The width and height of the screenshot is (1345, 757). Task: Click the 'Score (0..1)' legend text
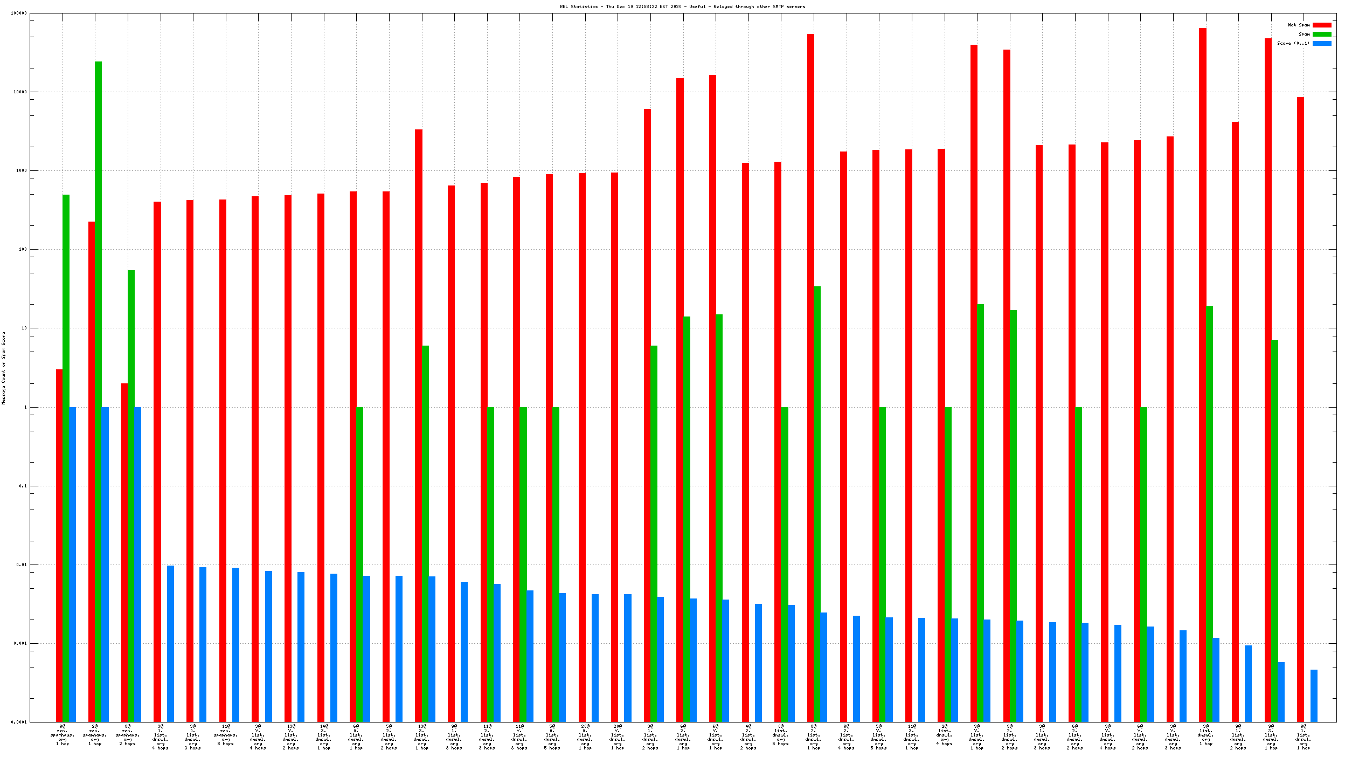pyautogui.click(x=1293, y=43)
